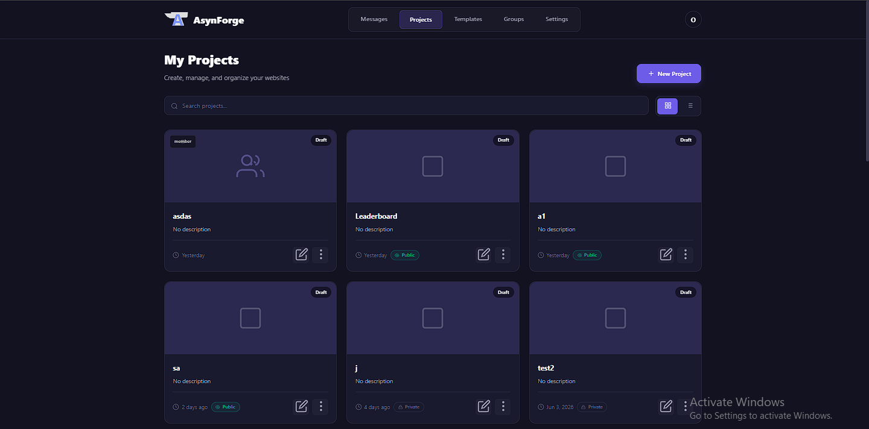The width and height of the screenshot is (869, 429).
Task: Click the search magnifier icon
Action: click(174, 106)
